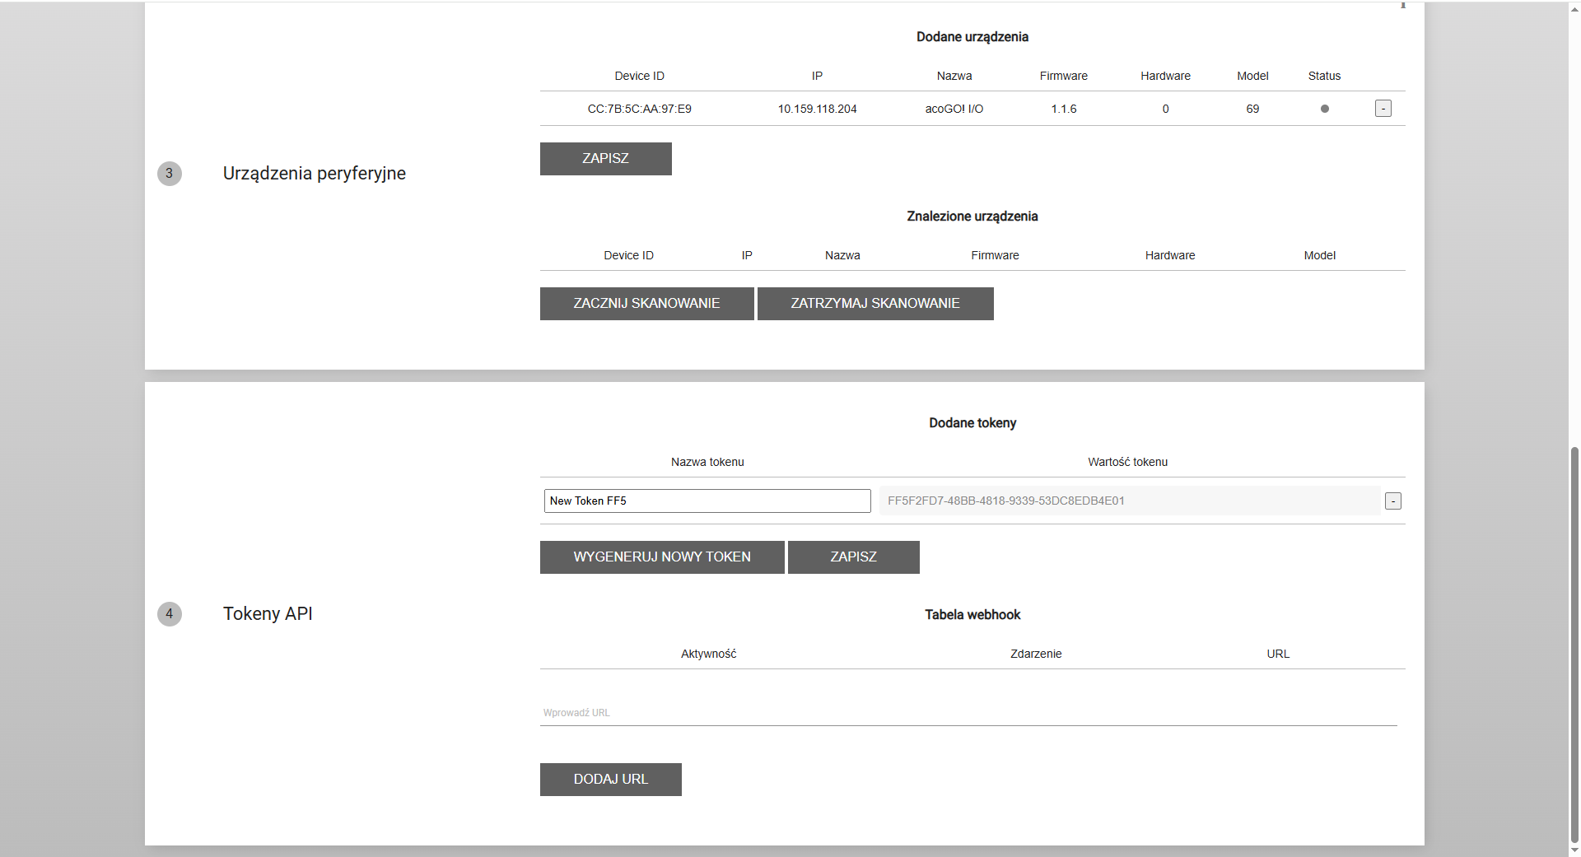Select the step 4 number badge

170,614
